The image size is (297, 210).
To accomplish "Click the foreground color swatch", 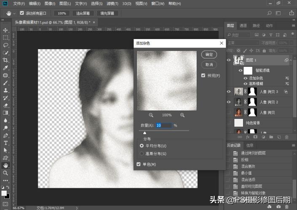I will click(x=4, y=193).
